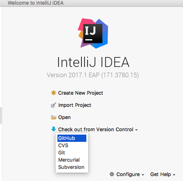Click the IntelliJ IDEA IJ logo
The height and width of the screenshot is (181, 183).
point(93,33)
